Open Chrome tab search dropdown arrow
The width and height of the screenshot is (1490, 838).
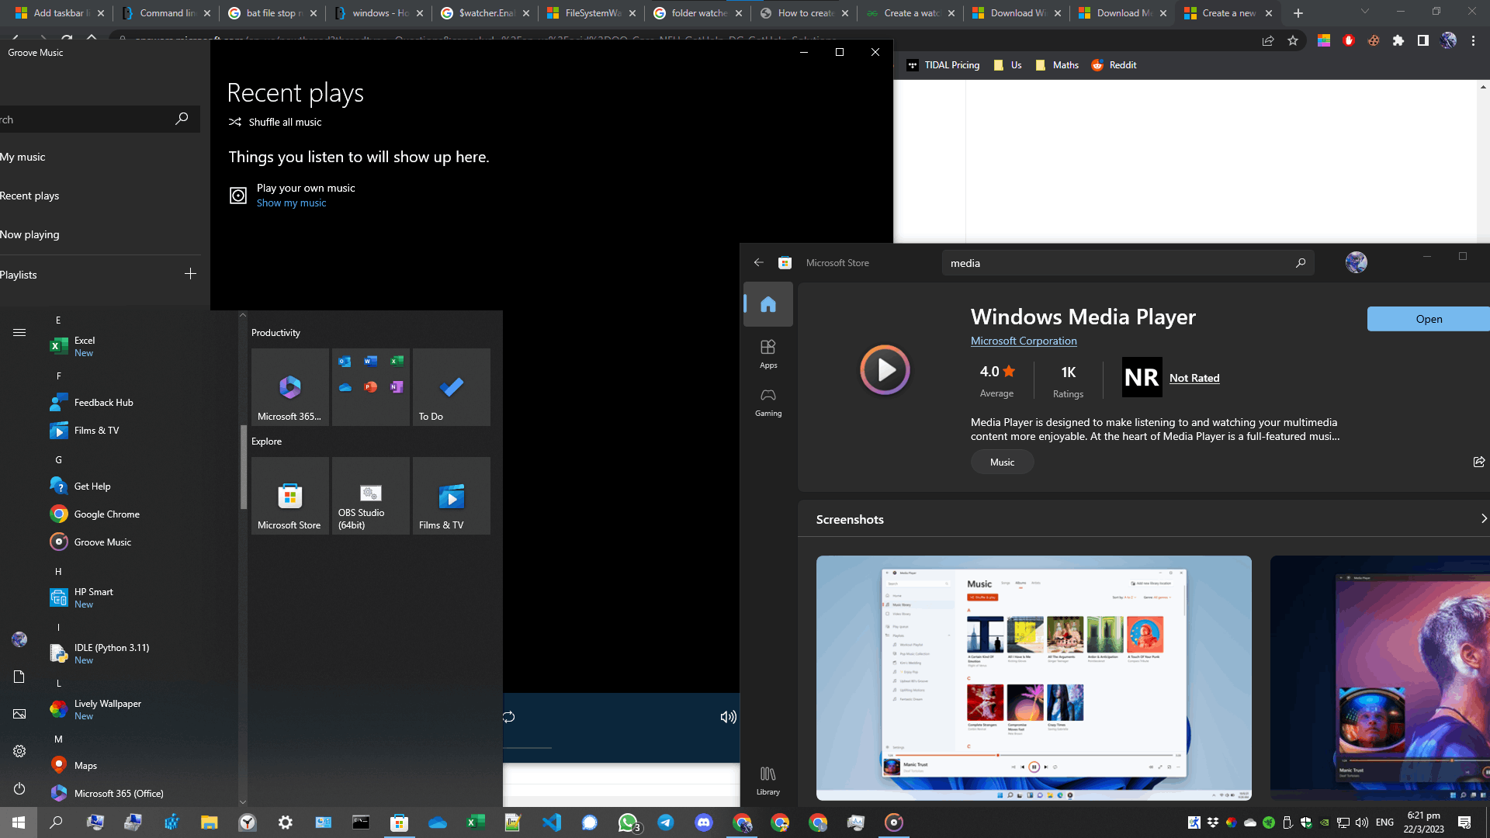pos(1364,12)
